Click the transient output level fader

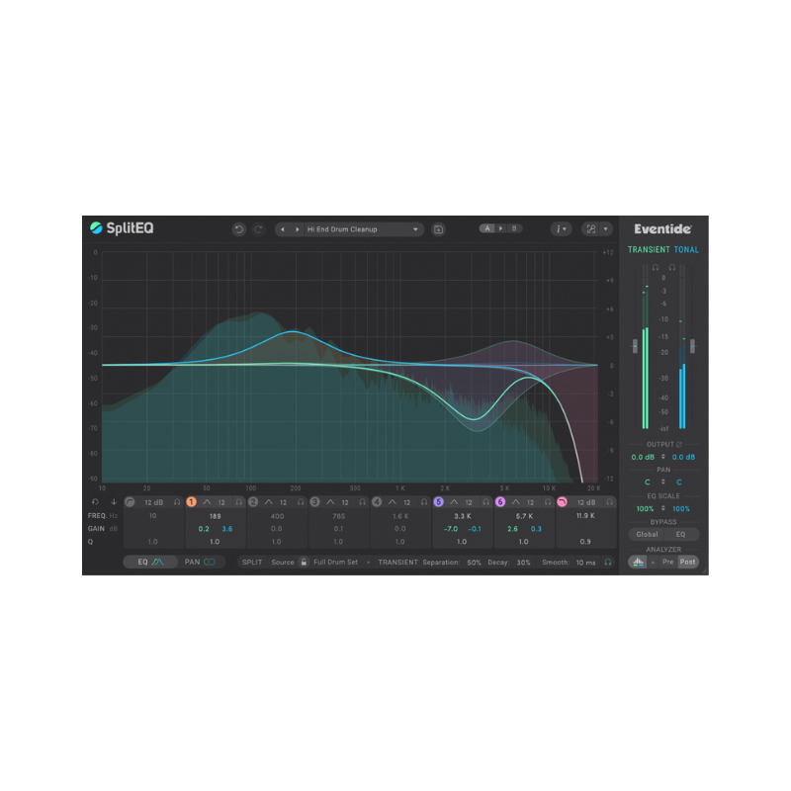[x=633, y=344]
